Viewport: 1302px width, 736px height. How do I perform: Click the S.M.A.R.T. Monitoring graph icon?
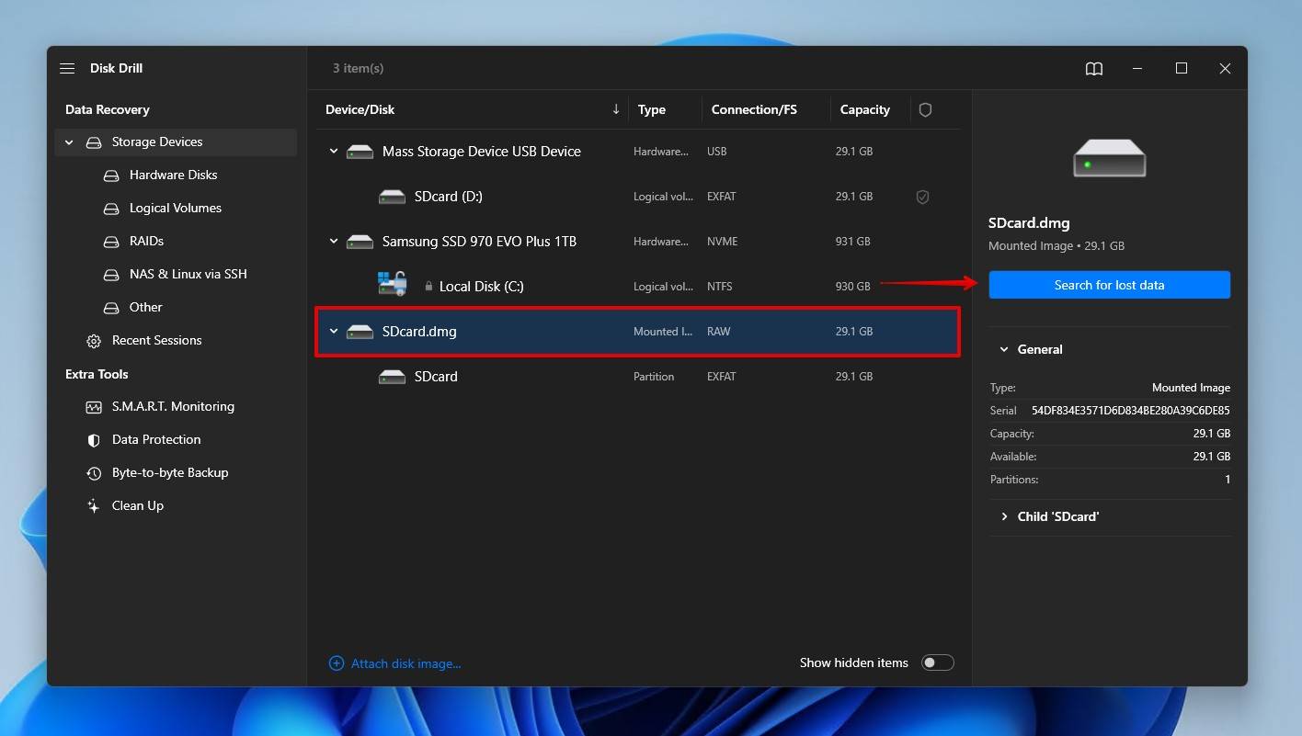[94, 407]
